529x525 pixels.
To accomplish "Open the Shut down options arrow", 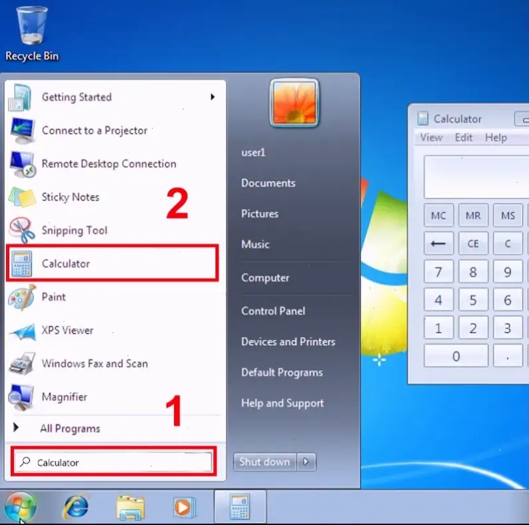I will coord(306,462).
